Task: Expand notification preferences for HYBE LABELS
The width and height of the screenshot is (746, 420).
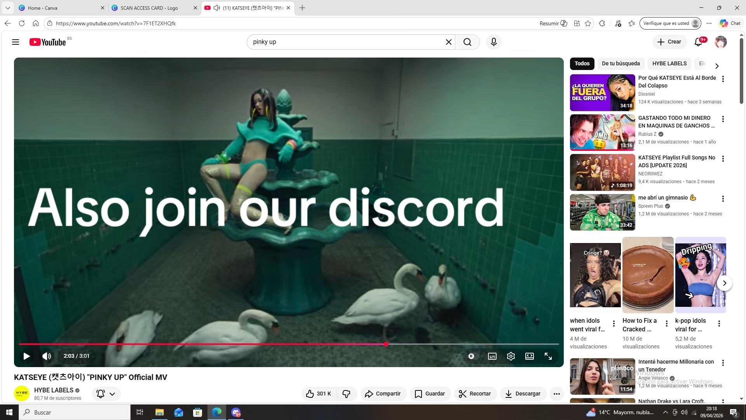Action: tap(106, 394)
